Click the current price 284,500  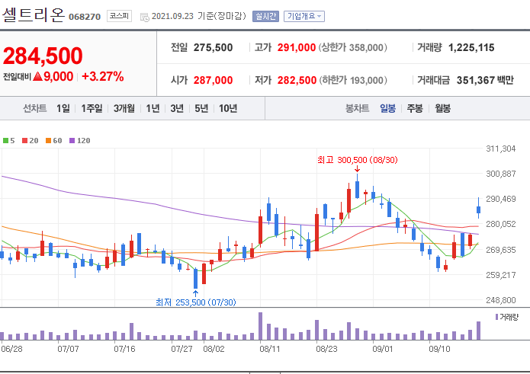pyautogui.click(x=43, y=56)
